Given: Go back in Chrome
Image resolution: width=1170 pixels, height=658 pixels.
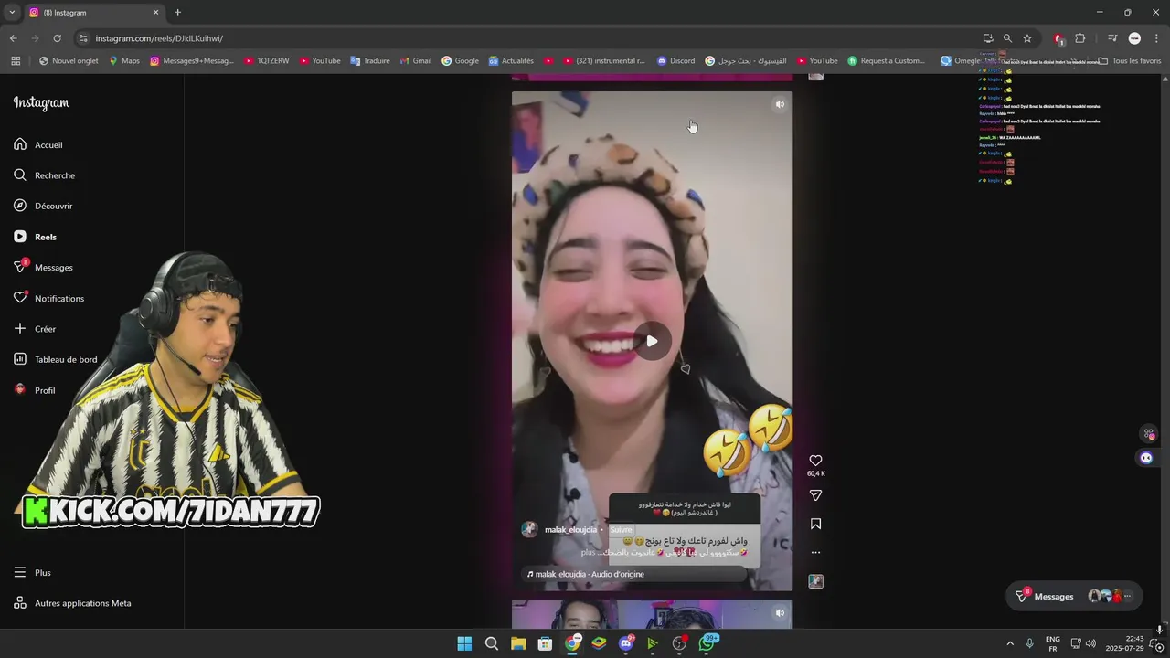Looking at the screenshot, I should tap(13, 38).
